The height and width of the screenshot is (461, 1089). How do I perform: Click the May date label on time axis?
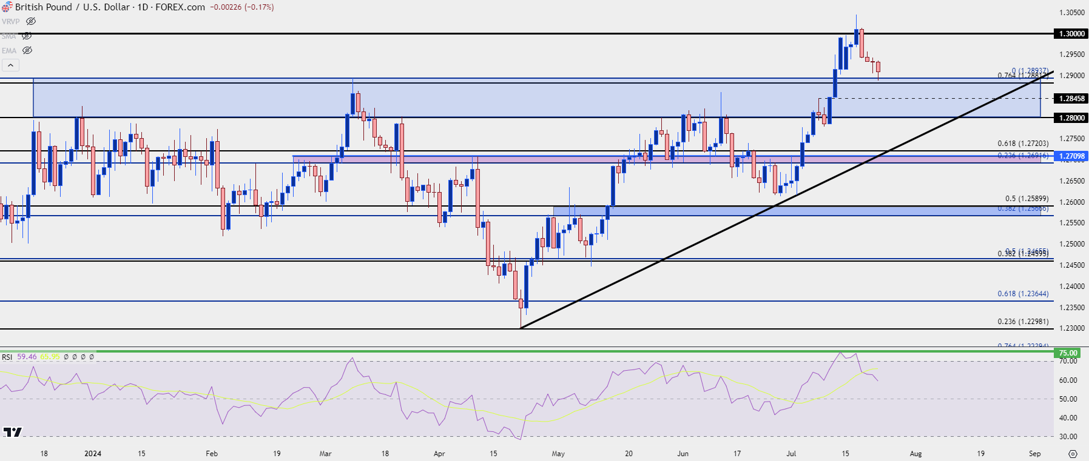558,454
